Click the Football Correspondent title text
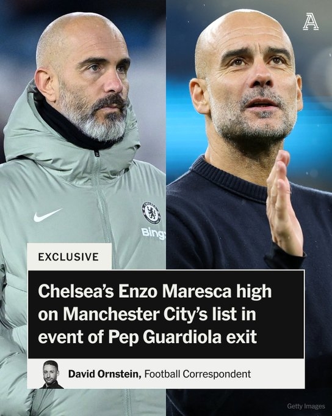The height and width of the screenshot is (416, 332). click(198, 374)
